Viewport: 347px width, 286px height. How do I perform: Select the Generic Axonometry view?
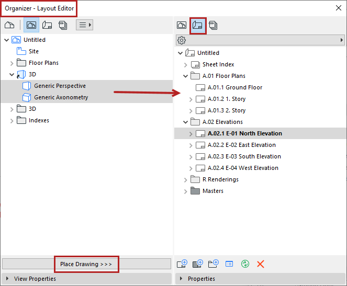point(86,97)
